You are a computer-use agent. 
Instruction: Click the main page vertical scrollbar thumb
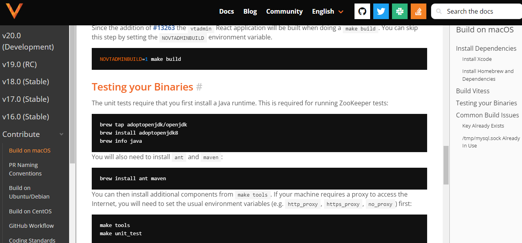click(x=446, y=165)
